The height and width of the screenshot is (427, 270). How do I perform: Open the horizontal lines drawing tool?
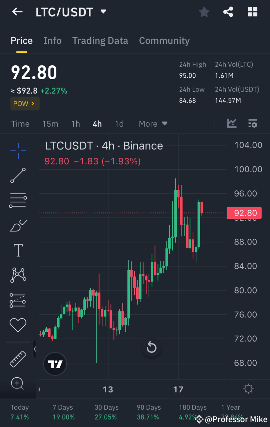click(18, 200)
